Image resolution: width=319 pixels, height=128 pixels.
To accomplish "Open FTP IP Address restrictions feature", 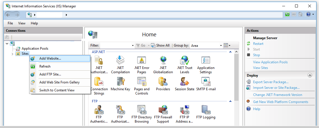I will [x=184, y=114].
